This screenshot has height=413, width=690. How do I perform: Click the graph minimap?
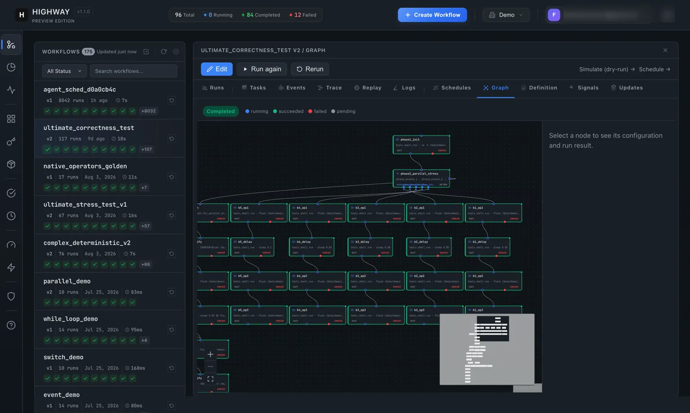[x=487, y=349]
